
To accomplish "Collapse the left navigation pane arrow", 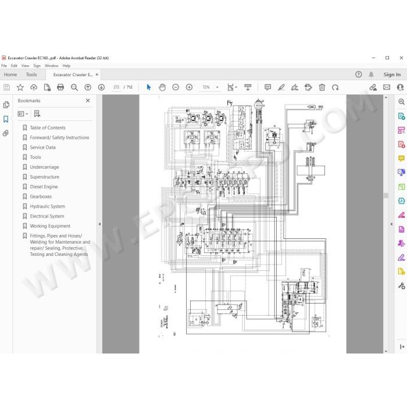I will (x=99, y=224).
